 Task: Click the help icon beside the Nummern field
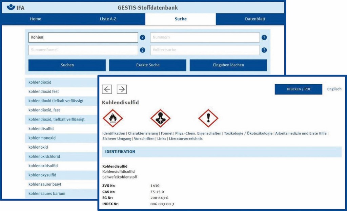(264, 38)
